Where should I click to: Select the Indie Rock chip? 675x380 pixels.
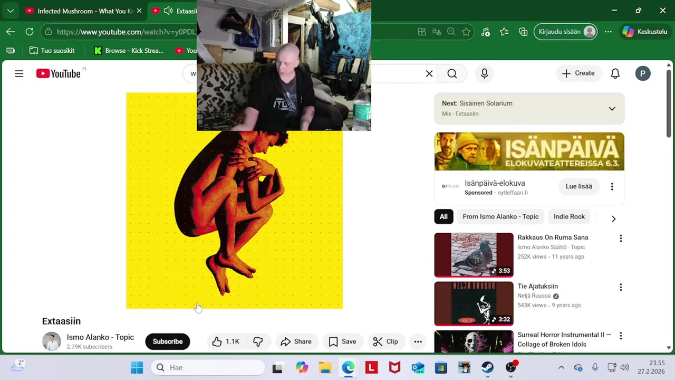point(569,216)
